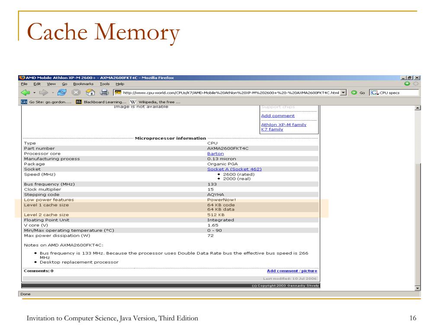443x332 pixels.
Task: Open the Go menu
Action: [x=64, y=84]
